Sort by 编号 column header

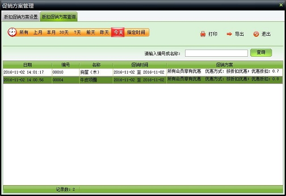pos(66,65)
